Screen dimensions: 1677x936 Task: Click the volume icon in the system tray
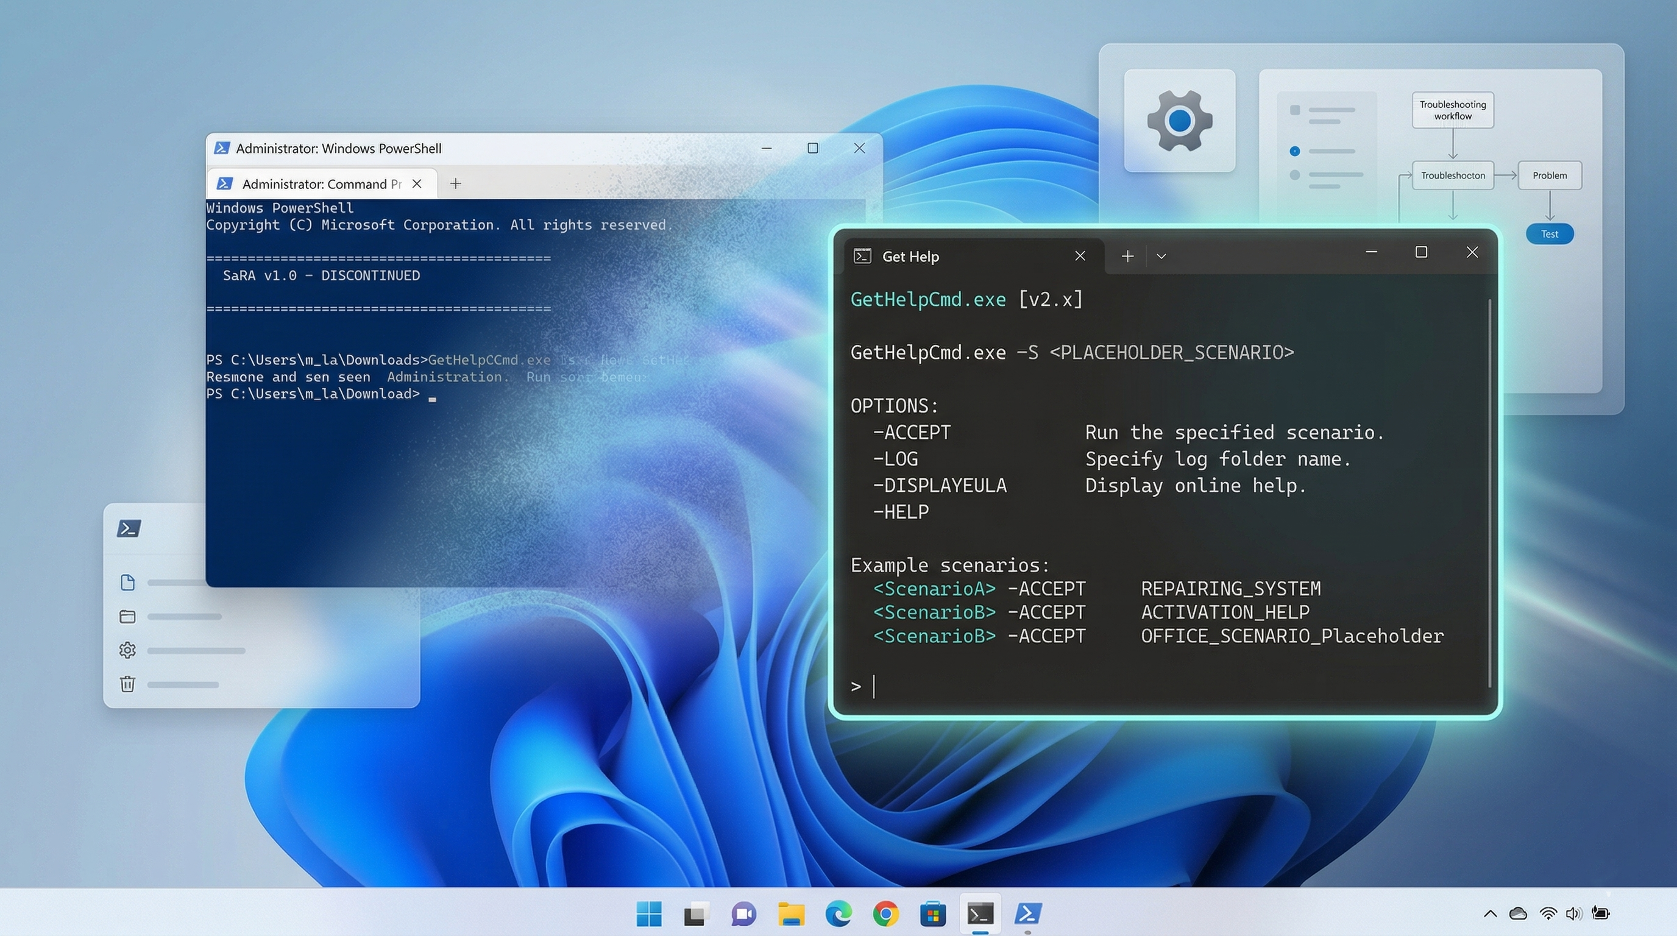(1575, 914)
